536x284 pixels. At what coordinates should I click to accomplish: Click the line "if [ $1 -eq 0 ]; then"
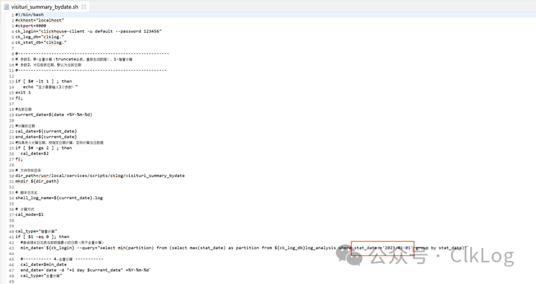42,237
